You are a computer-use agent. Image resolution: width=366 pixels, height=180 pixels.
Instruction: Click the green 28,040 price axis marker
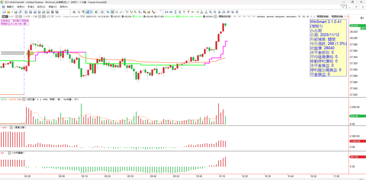[x=357, y=26]
